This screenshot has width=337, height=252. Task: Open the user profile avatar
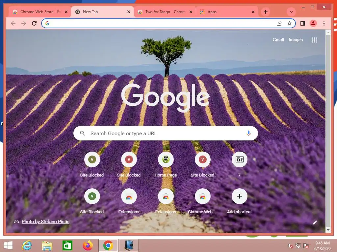313,23
